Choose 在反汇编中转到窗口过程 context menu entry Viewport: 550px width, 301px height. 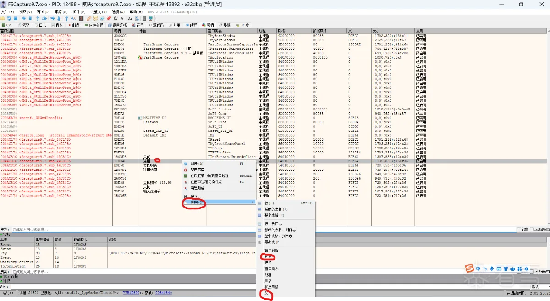(219, 175)
